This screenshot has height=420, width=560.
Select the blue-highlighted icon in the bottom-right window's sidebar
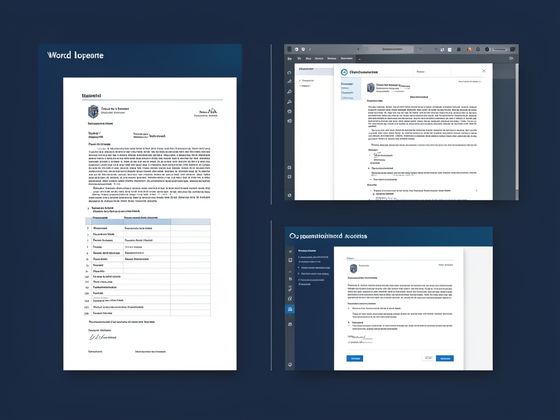point(290,309)
